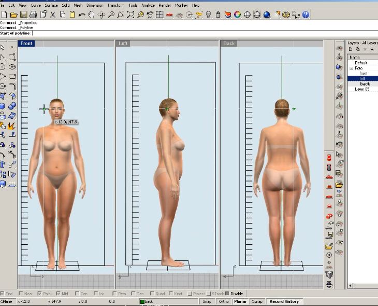Viewport: 378px width, 306px height.
Task: Click the Lock padlock icon
Action: coord(218,15)
